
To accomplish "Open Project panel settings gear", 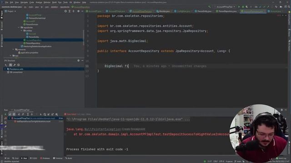I will [x=78, y=11].
